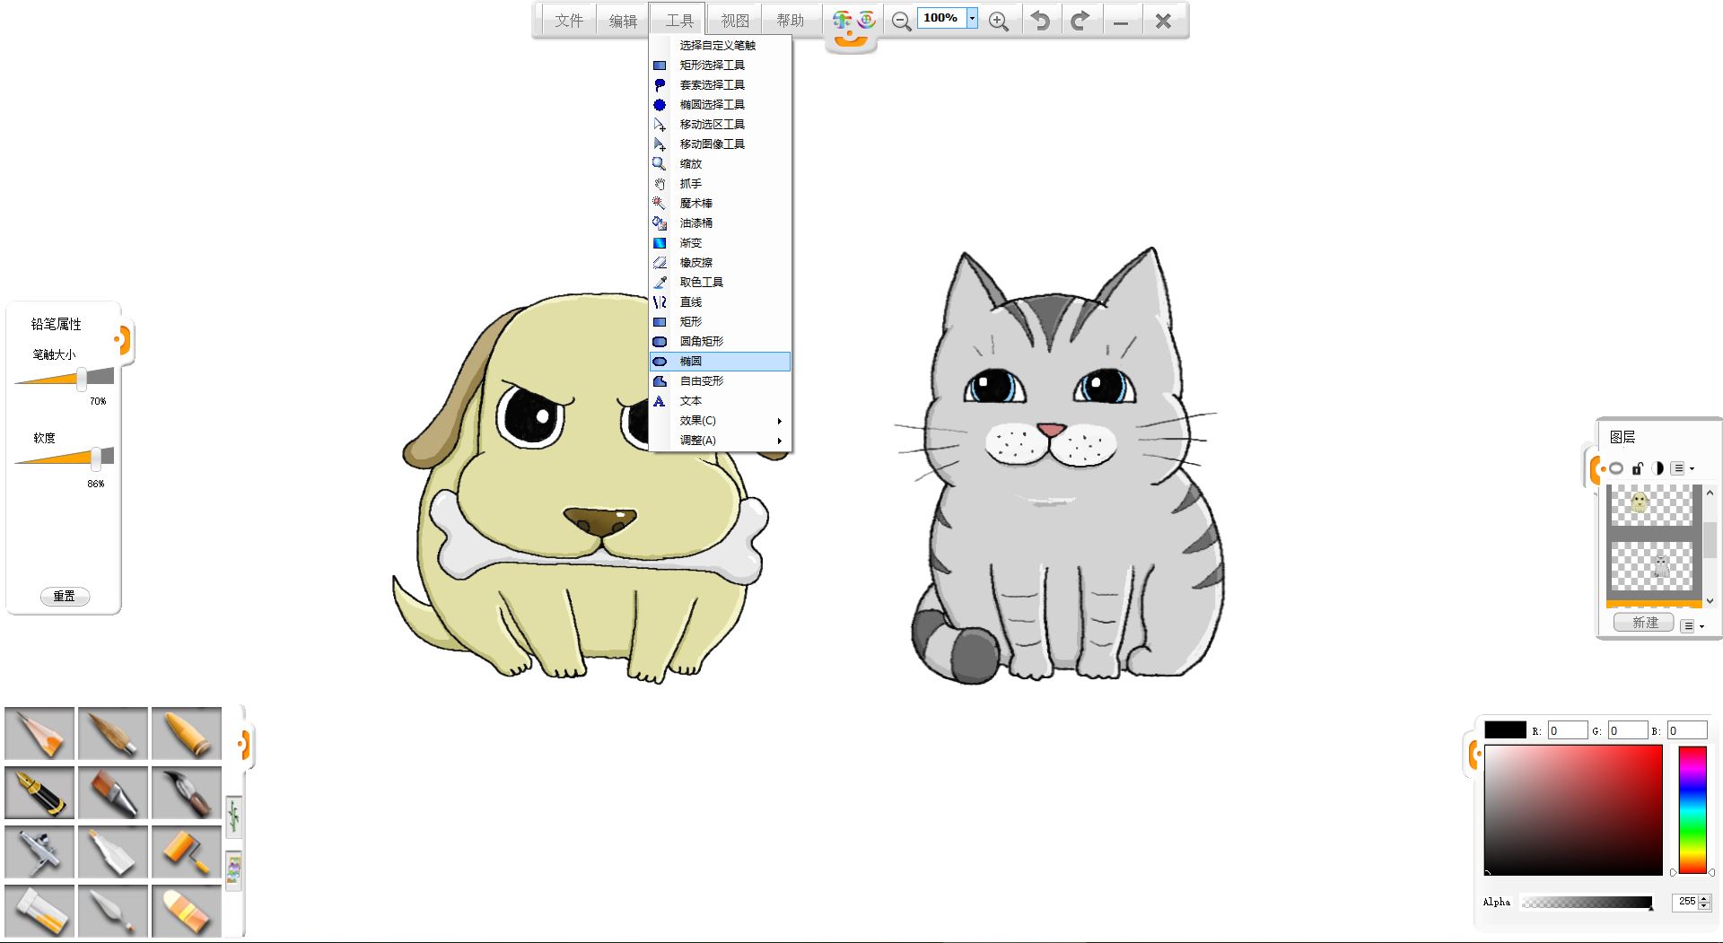The image size is (1723, 943).
Task: Pick the paint roller tool
Action: (x=187, y=851)
